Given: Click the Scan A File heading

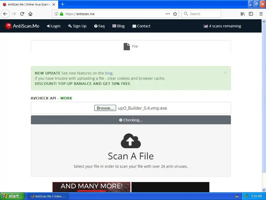Looking at the screenshot, I should (x=131, y=156).
